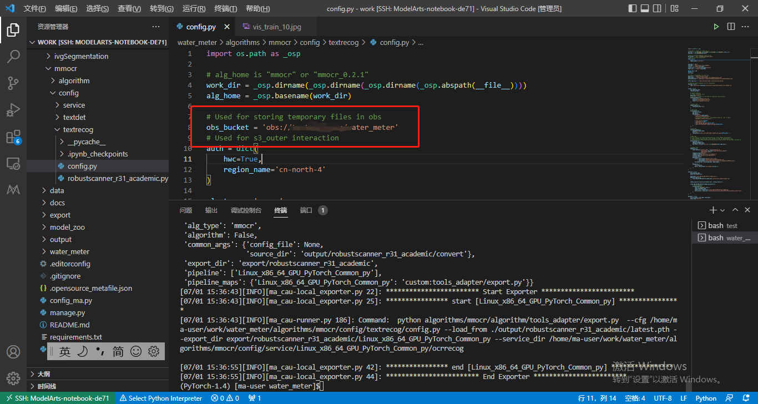
Task: Expand the 时间线 timeline section
Action: (x=98, y=386)
